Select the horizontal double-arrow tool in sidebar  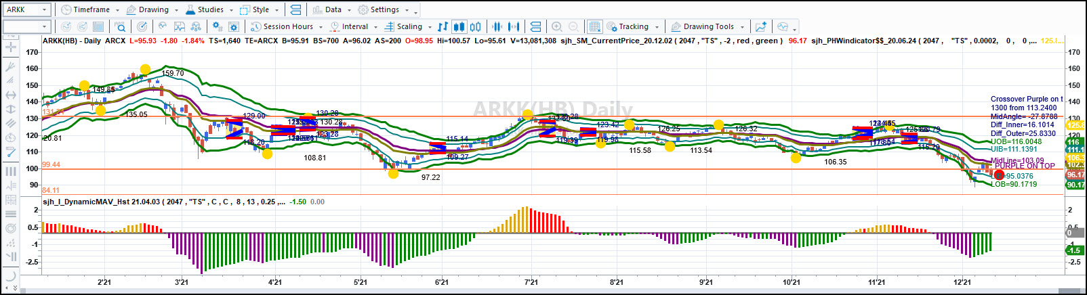[x=10, y=95]
